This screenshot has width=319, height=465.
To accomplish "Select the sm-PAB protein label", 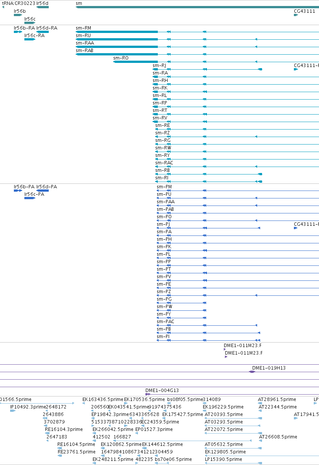I will coord(165,209).
